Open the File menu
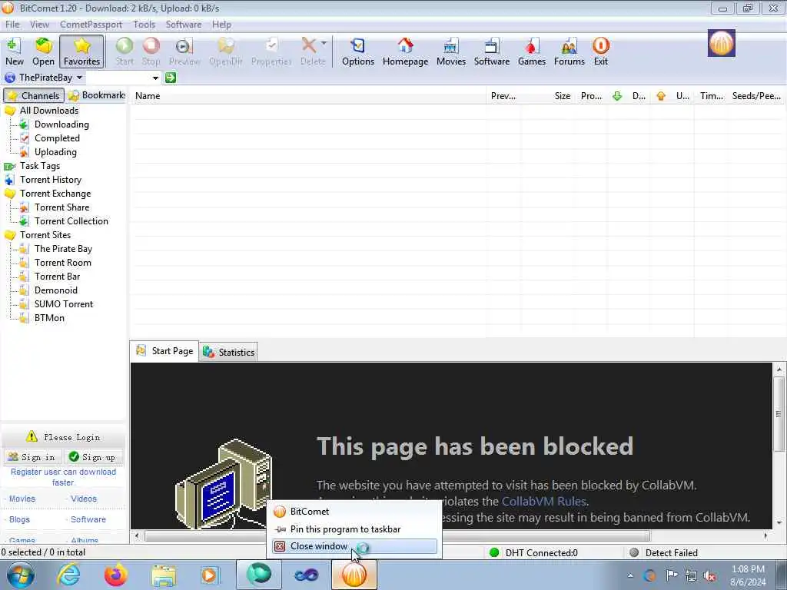The width and height of the screenshot is (787, 590). [x=12, y=25]
